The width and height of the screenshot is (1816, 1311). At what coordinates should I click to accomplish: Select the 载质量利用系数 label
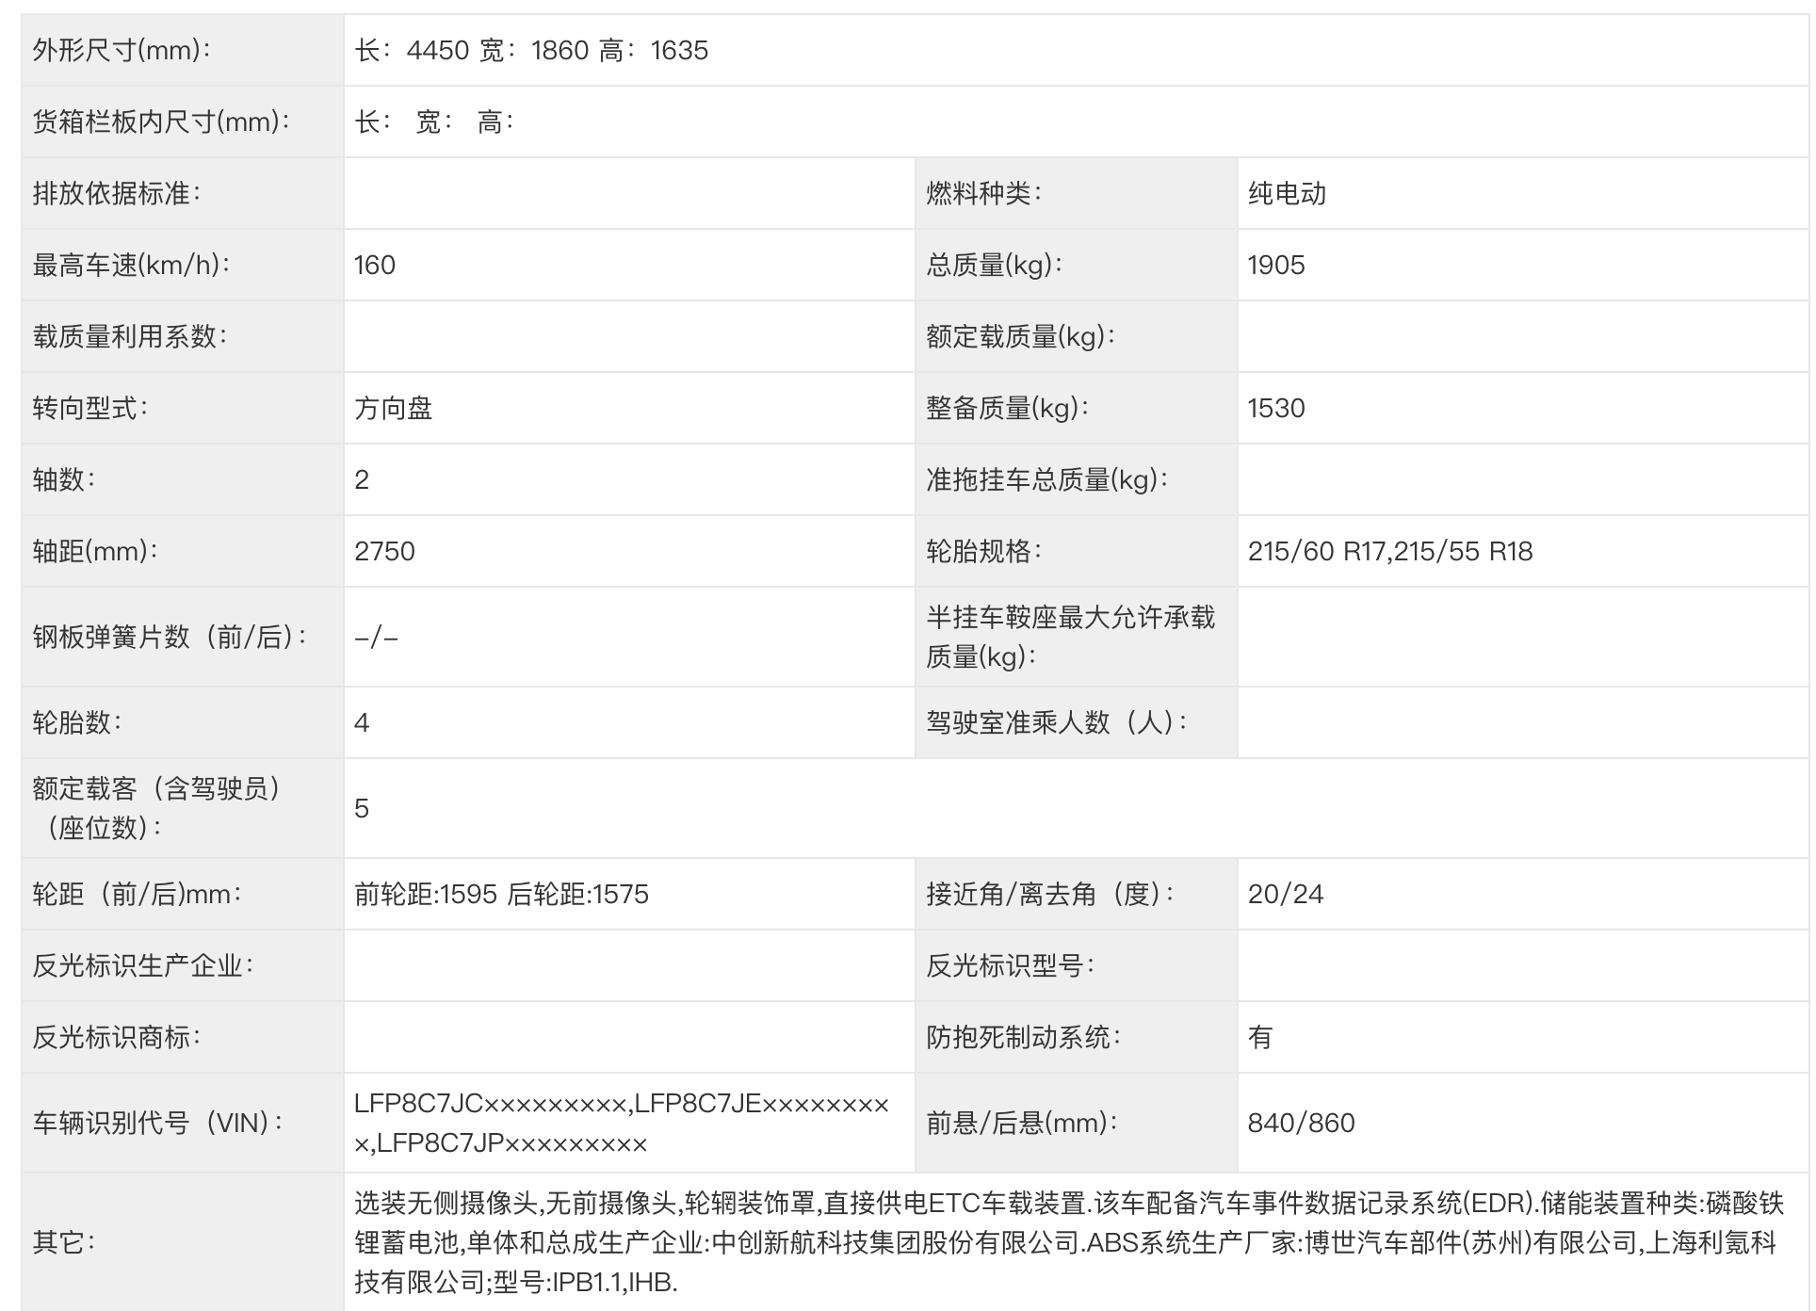tap(130, 336)
